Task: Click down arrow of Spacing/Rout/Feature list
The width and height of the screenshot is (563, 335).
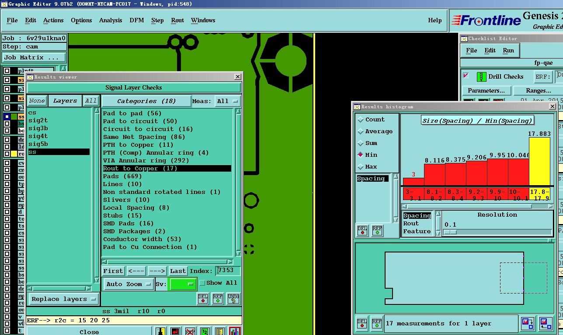Action: pos(438,233)
